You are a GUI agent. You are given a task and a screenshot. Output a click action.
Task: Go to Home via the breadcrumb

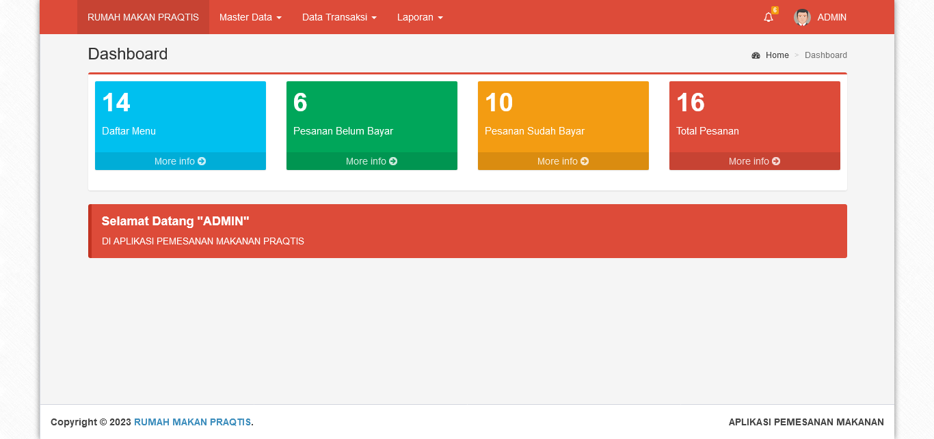pyautogui.click(x=777, y=55)
